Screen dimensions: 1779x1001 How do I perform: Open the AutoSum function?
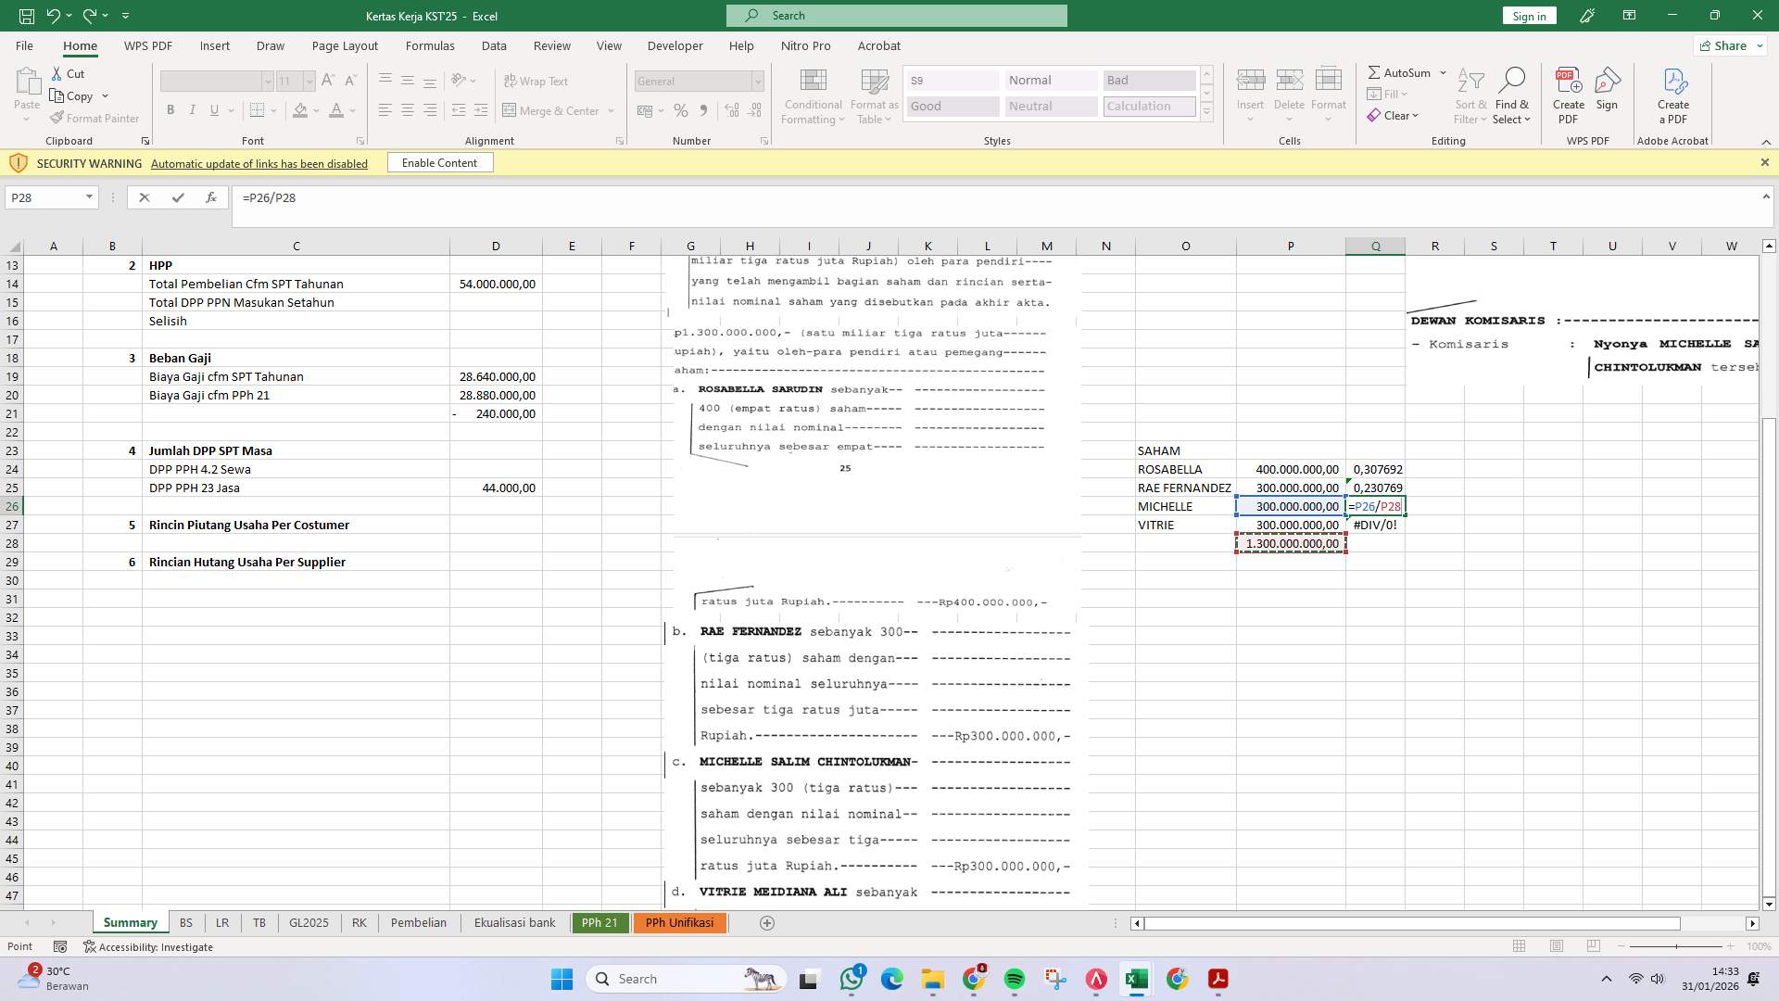click(x=1402, y=72)
